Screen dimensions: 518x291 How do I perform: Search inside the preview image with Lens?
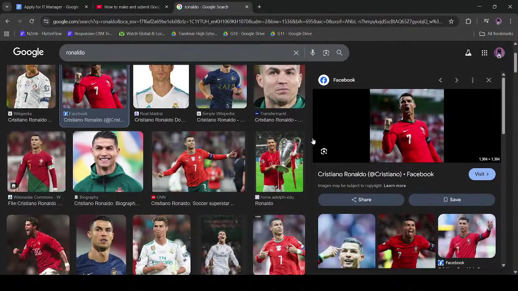coord(324,151)
